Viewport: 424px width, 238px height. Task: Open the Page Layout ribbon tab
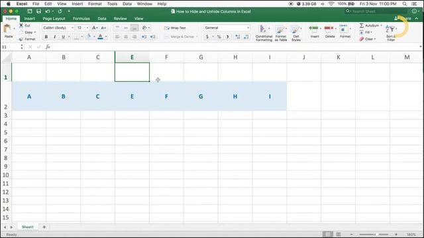(x=54, y=19)
